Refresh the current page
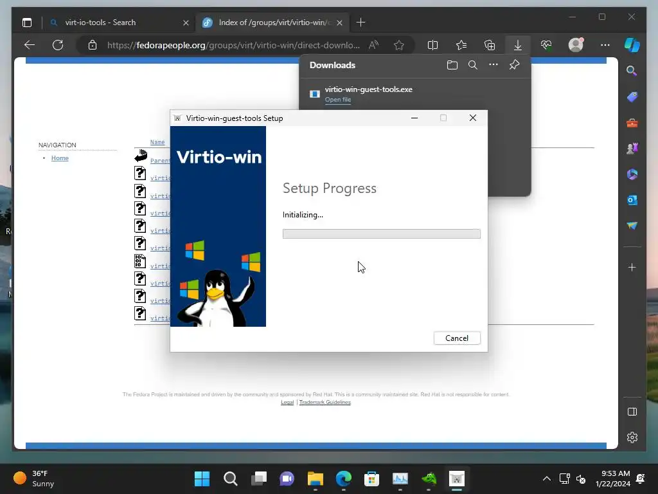Screen dimensions: 658x494 [58, 45]
